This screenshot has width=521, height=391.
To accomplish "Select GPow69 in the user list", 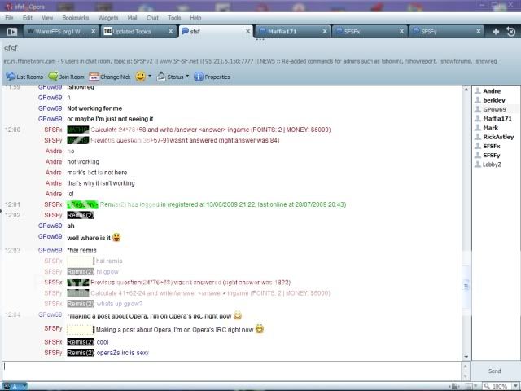I will (x=494, y=109).
